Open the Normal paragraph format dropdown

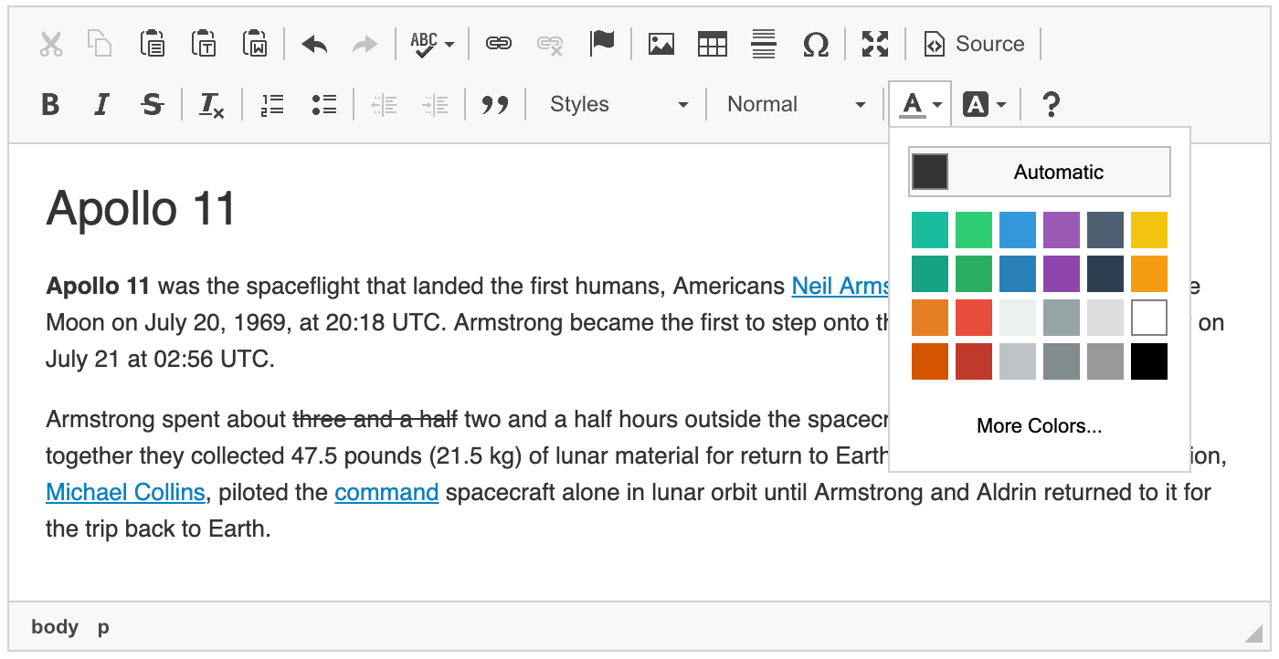(795, 105)
